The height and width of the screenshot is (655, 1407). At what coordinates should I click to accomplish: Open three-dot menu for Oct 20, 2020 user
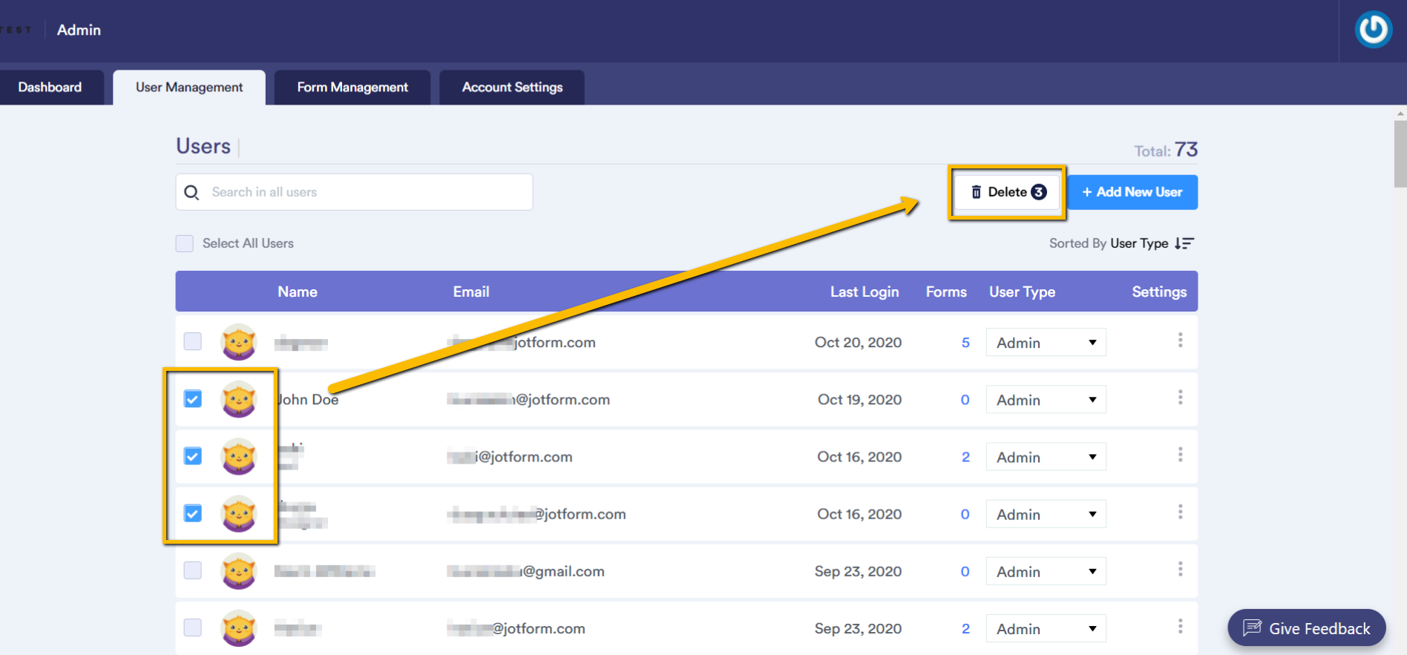[x=1180, y=340]
